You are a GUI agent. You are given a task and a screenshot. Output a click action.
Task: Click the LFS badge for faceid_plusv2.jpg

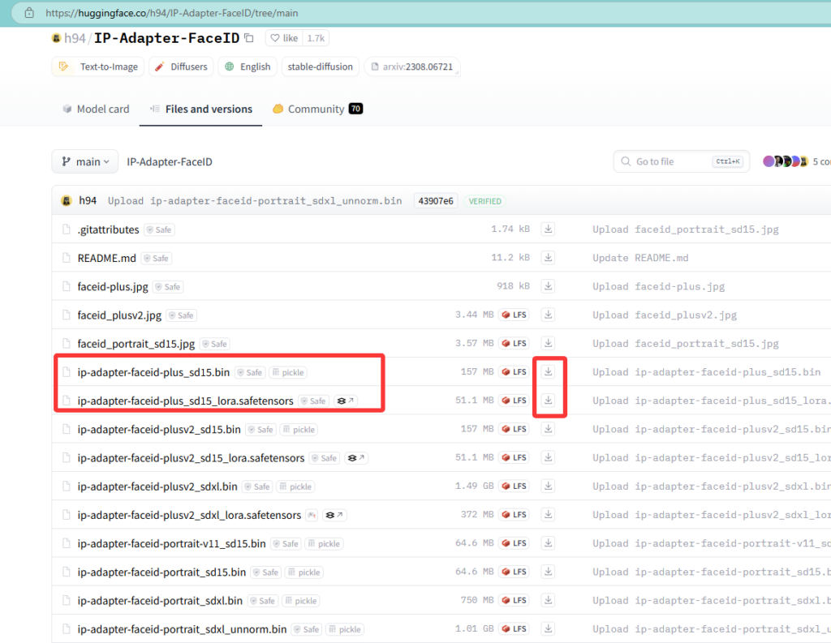514,315
